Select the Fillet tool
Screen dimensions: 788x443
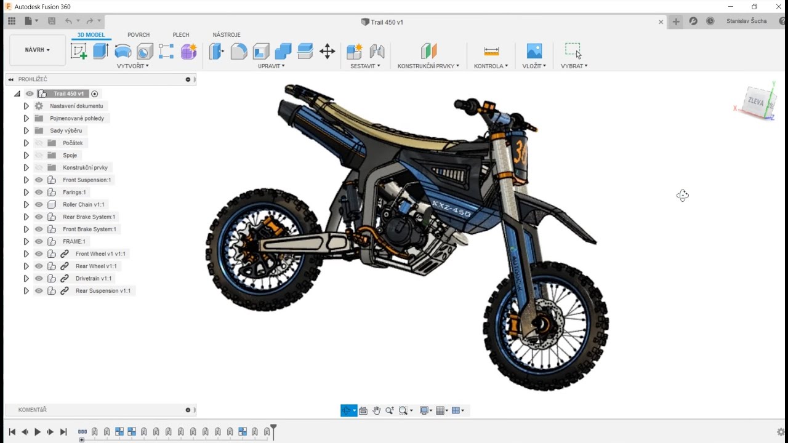click(x=239, y=51)
